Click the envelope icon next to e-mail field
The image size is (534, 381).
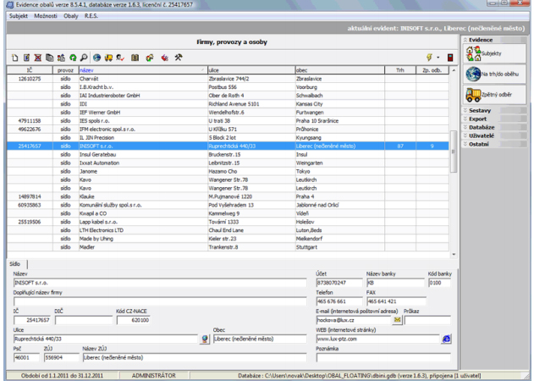click(x=397, y=320)
